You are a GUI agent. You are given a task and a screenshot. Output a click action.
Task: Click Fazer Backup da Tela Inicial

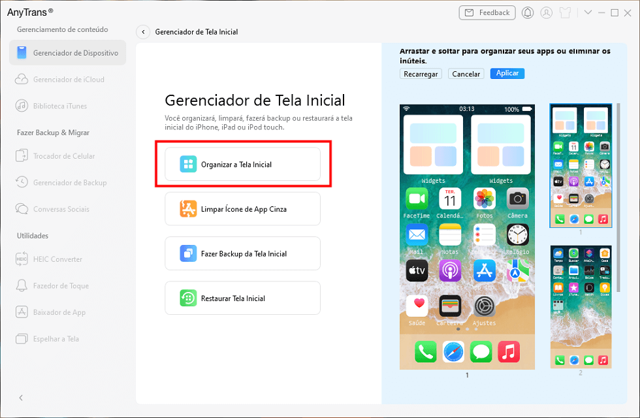click(242, 253)
